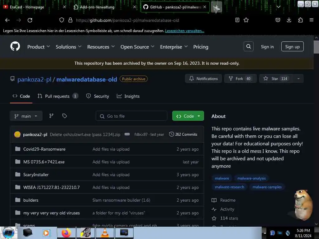Open the list all tabs chevron
This screenshot has width=319, height=239.
pyautogui.click(x=279, y=7)
